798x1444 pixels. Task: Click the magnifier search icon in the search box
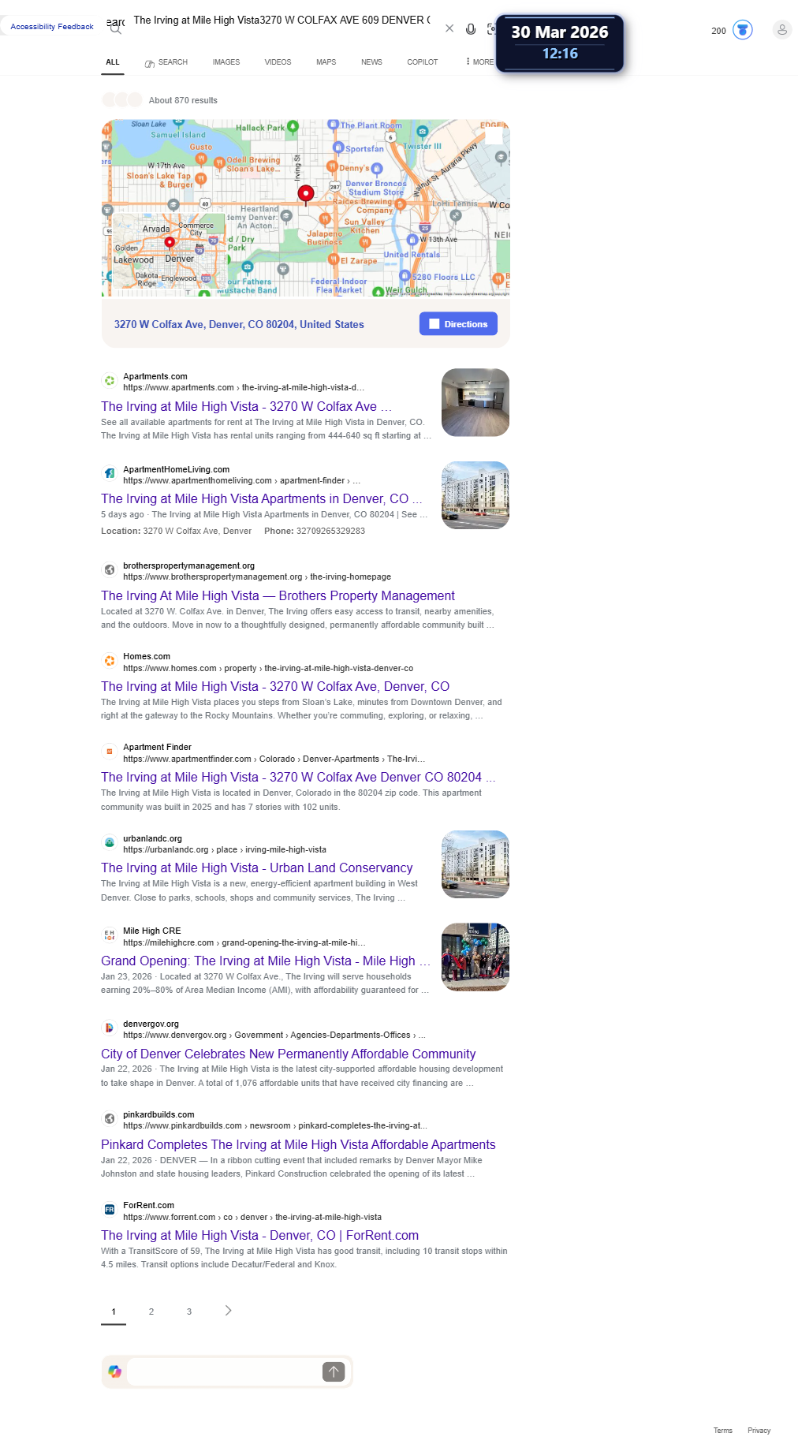(115, 30)
